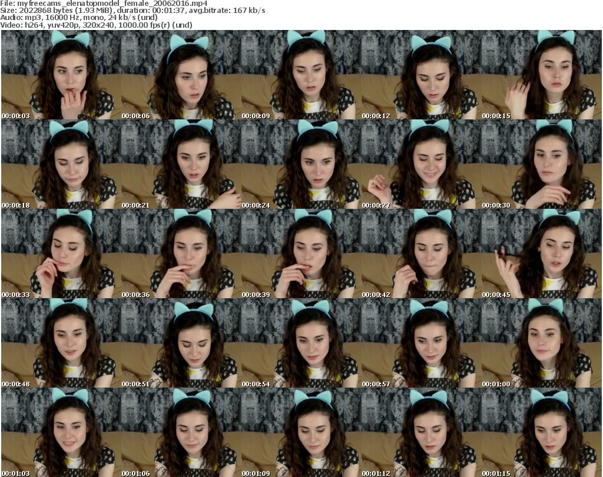
Task: Click the 'File:' name header line
Action: click(x=104, y=4)
